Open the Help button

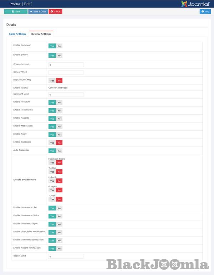click(205, 11)
